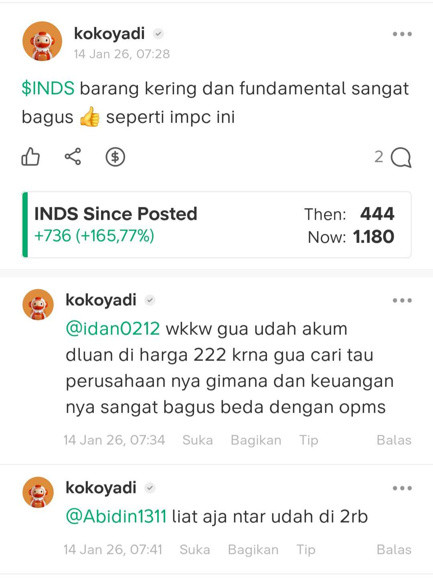Tap Suka on the 07:41 comment
The image size is (433, 578).
coord(195,550)
